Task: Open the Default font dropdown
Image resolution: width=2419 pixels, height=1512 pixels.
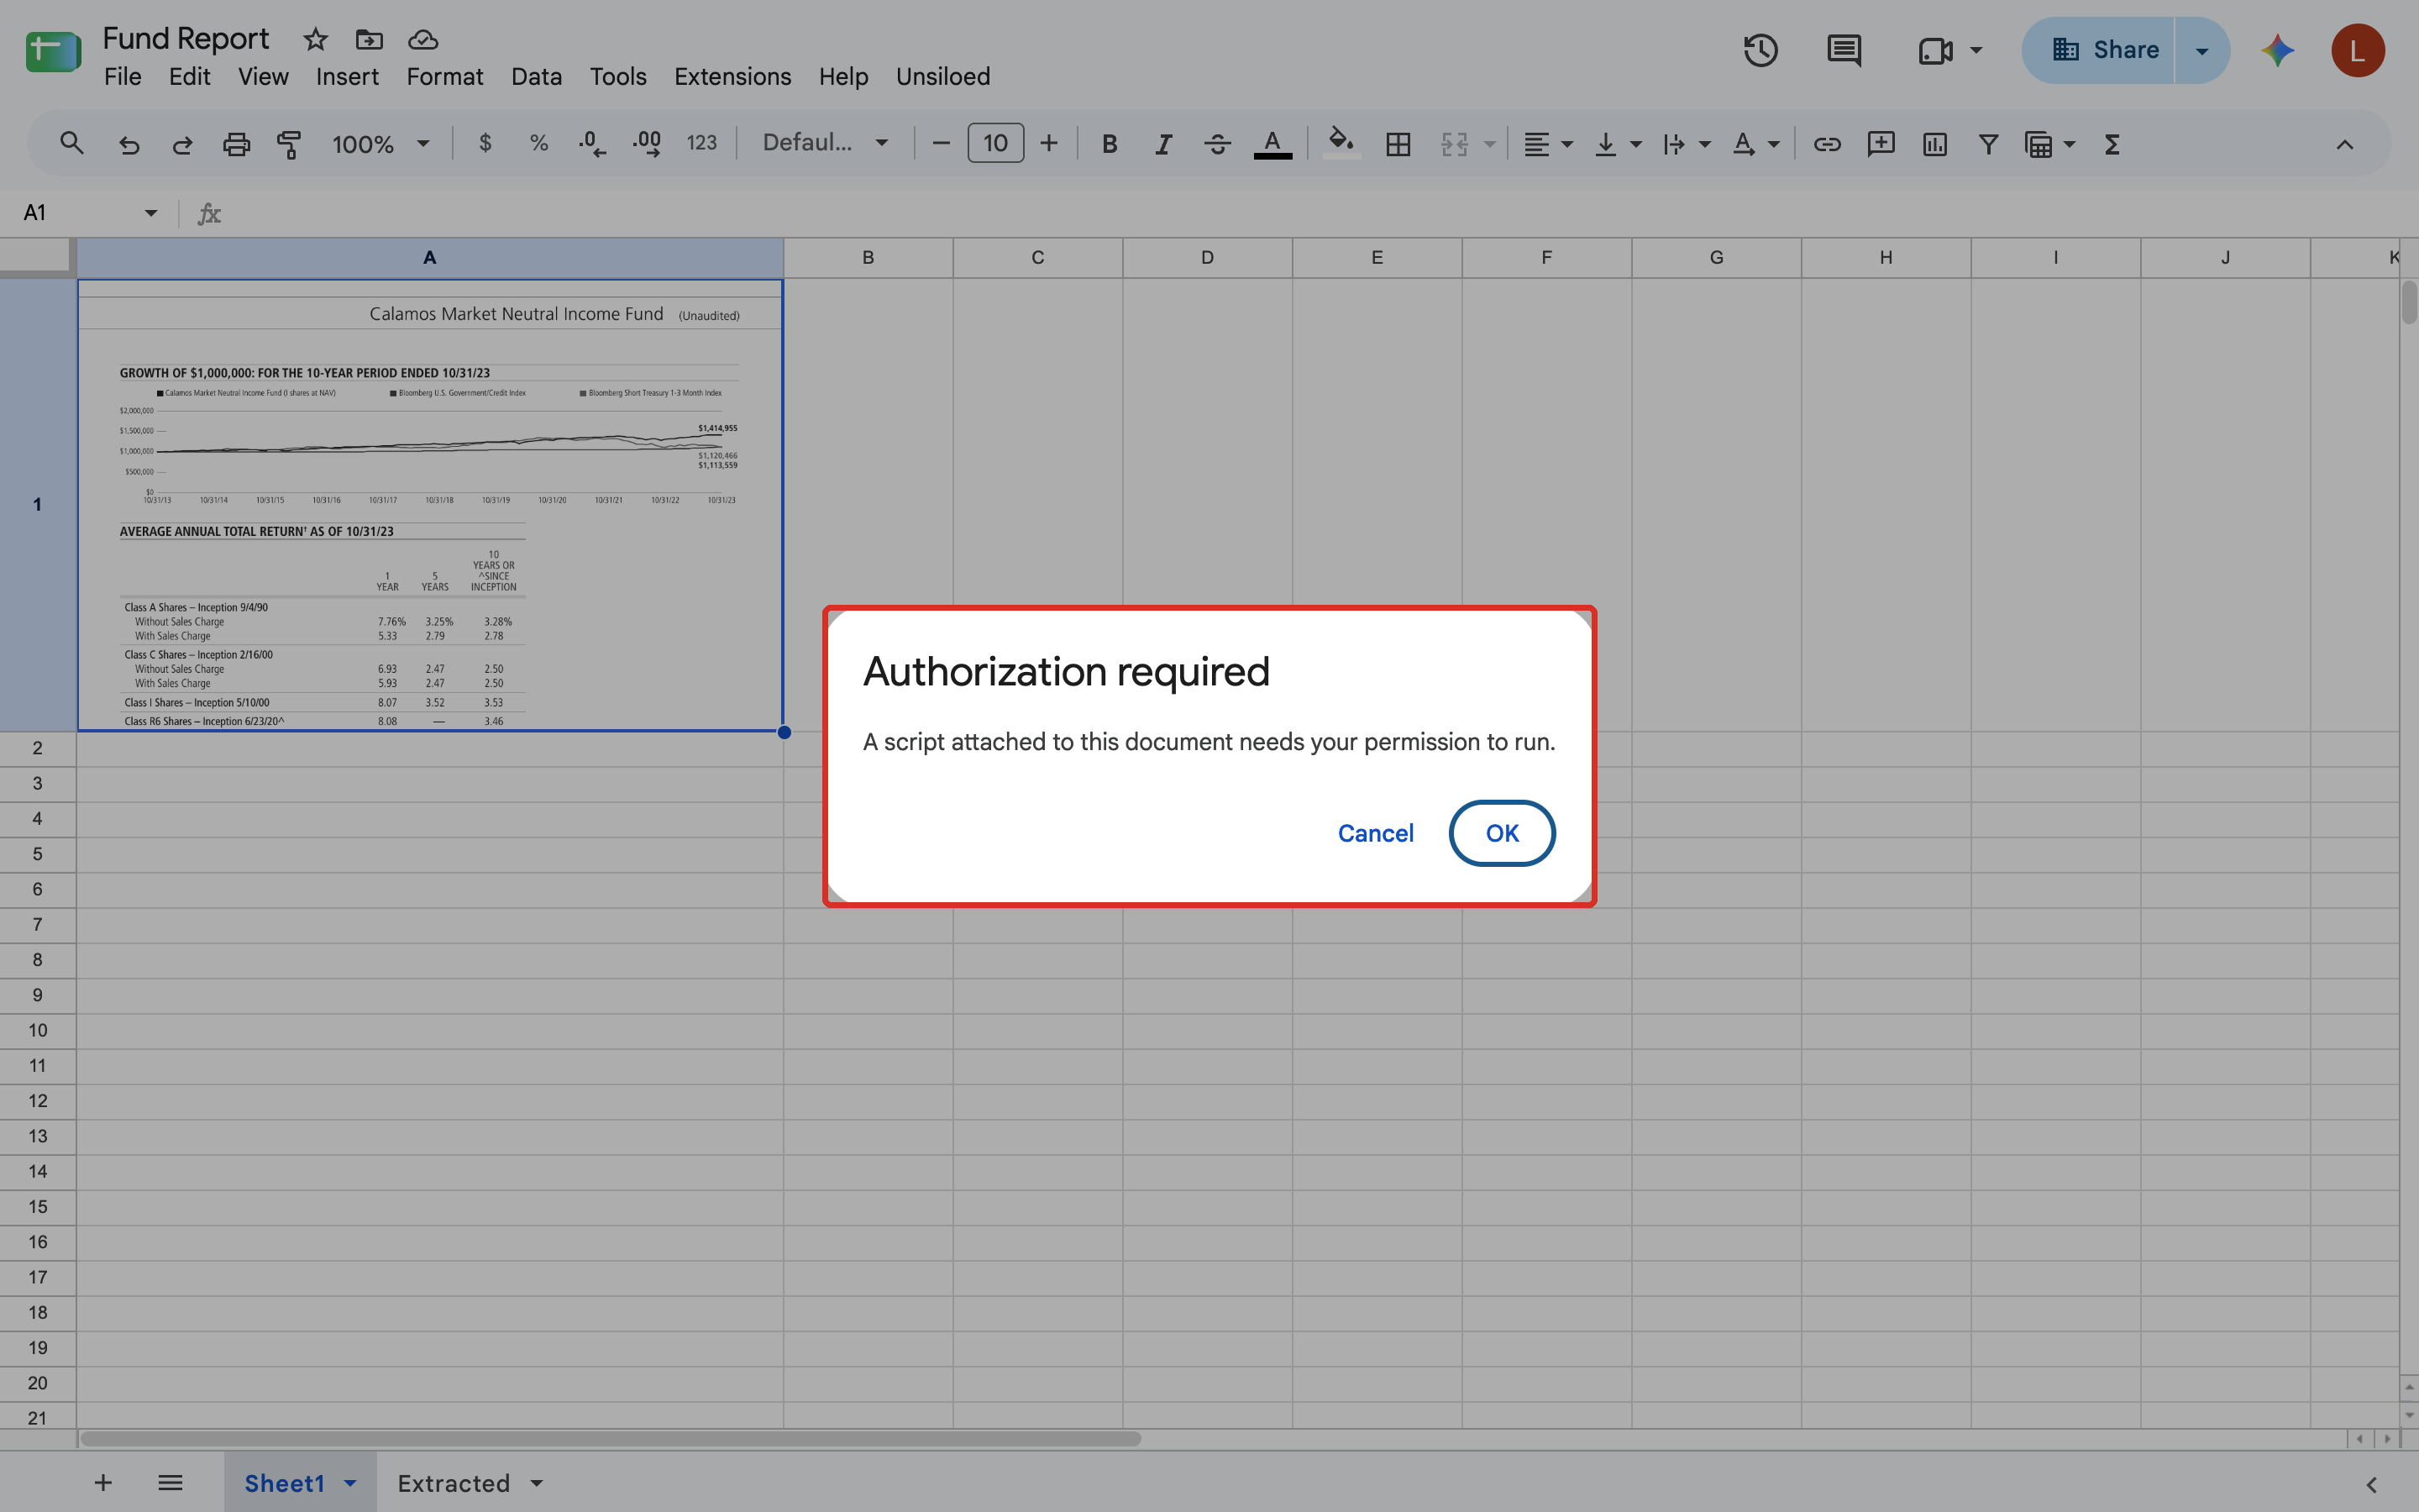Action: (825, 144)
